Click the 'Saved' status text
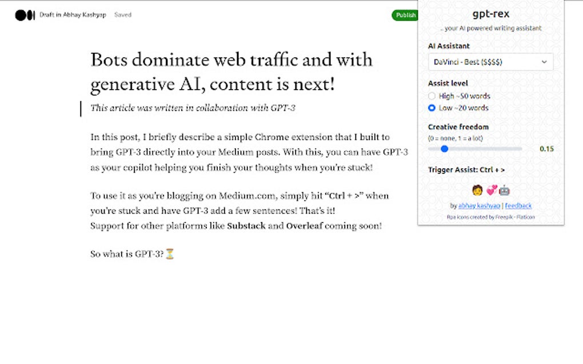The width and height of the screenshot is (583, 364). pos(122,15)
